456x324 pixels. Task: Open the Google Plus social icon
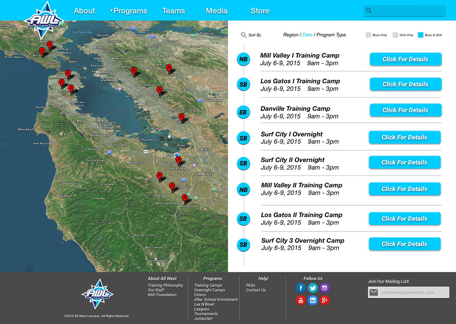pos(325,300)
